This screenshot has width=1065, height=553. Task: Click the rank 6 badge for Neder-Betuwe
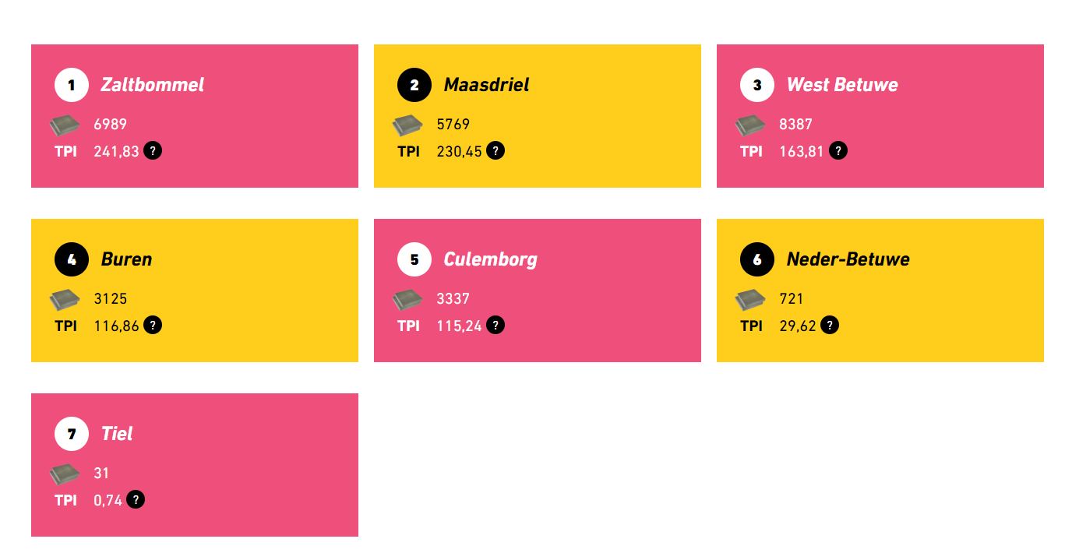coord(757,259)
